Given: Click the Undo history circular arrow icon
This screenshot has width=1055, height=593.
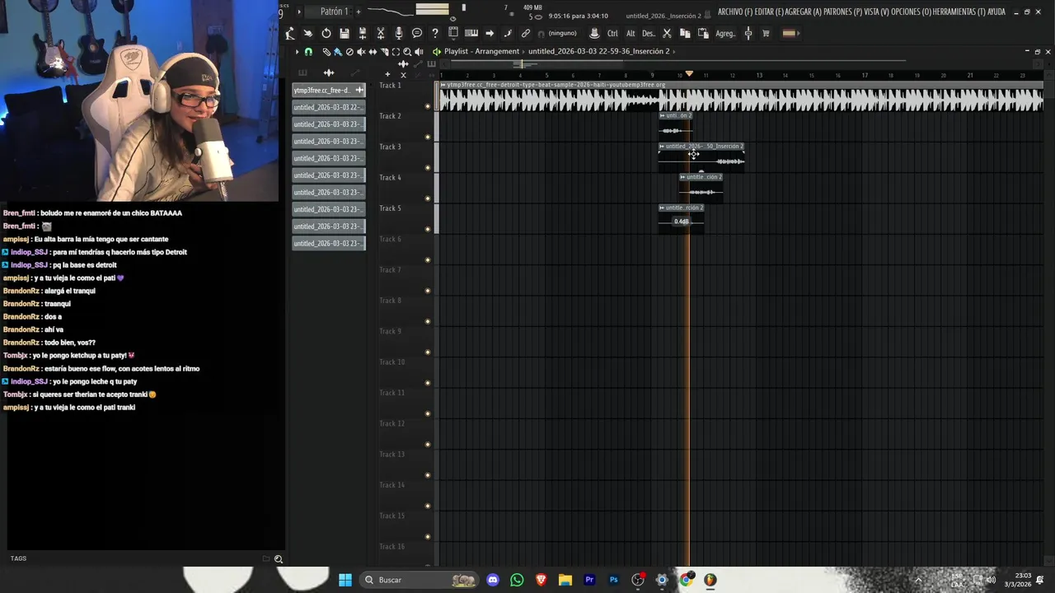Looking at the screenshot, I should [326, 33].
